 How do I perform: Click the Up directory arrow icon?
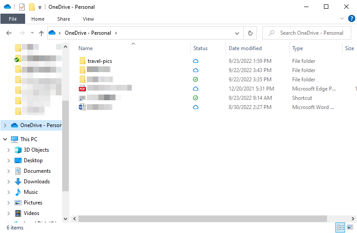point(41,33)
